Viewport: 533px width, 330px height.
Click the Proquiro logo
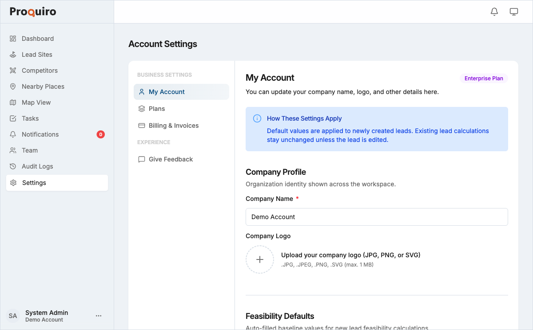click(x=32, y=12)
